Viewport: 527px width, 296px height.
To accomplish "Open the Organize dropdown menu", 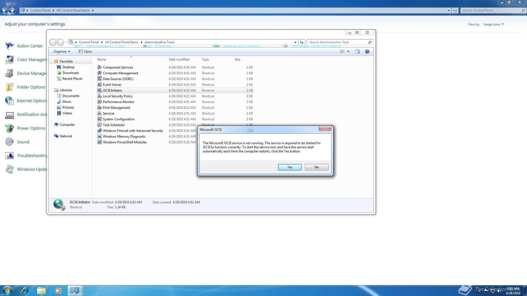I will click(x=61, y=52).
